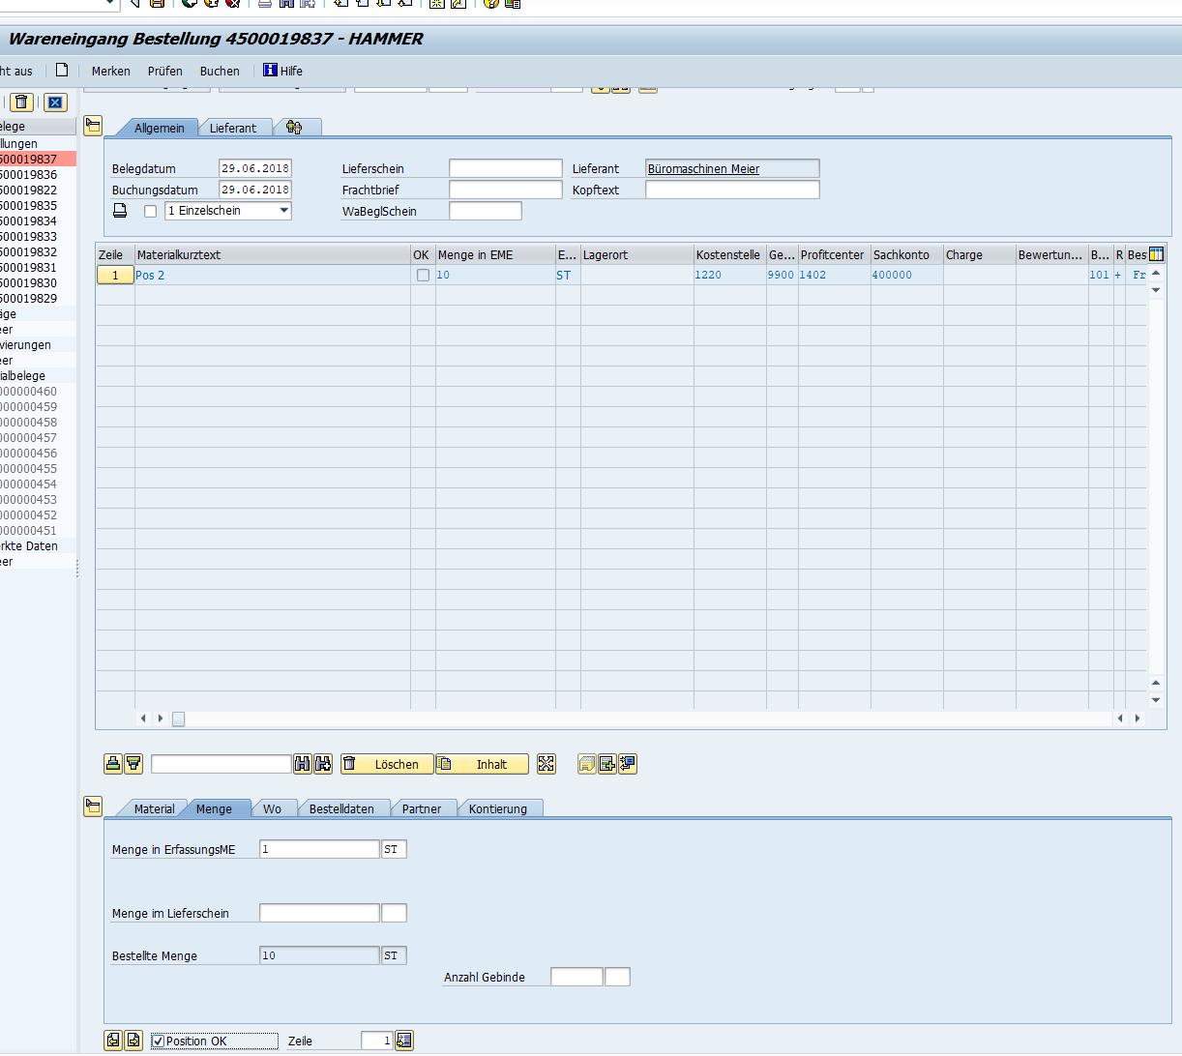
Task: Open table column settings icon
Action: click(1156, 254)
